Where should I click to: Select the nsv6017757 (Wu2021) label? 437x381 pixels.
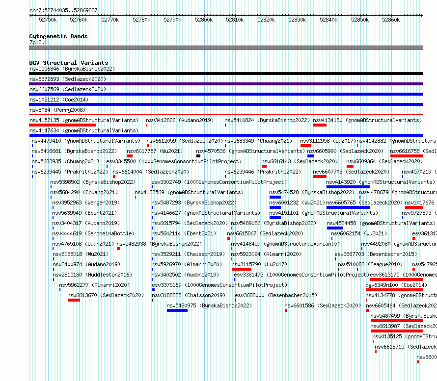click(155, 151)
